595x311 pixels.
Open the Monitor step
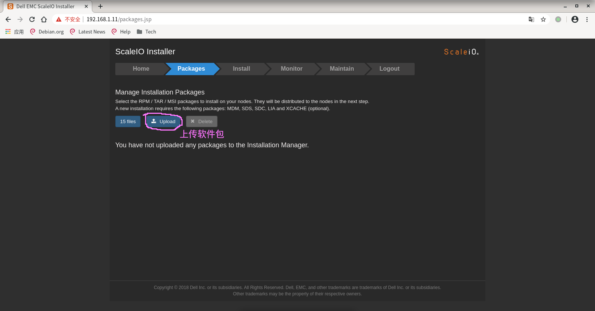292,69
